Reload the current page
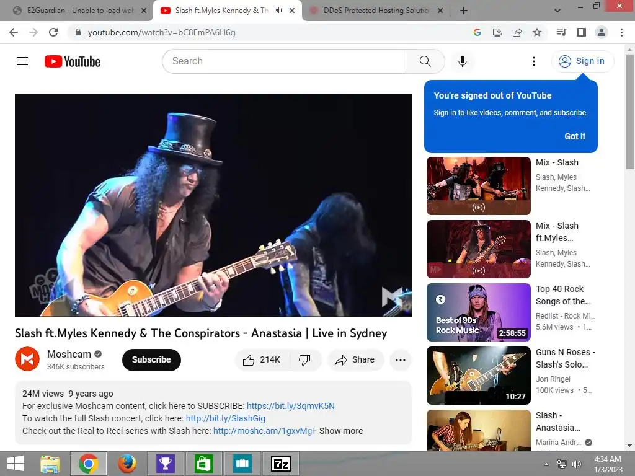This screenshot has height=476, width=635. pos(53,32)
